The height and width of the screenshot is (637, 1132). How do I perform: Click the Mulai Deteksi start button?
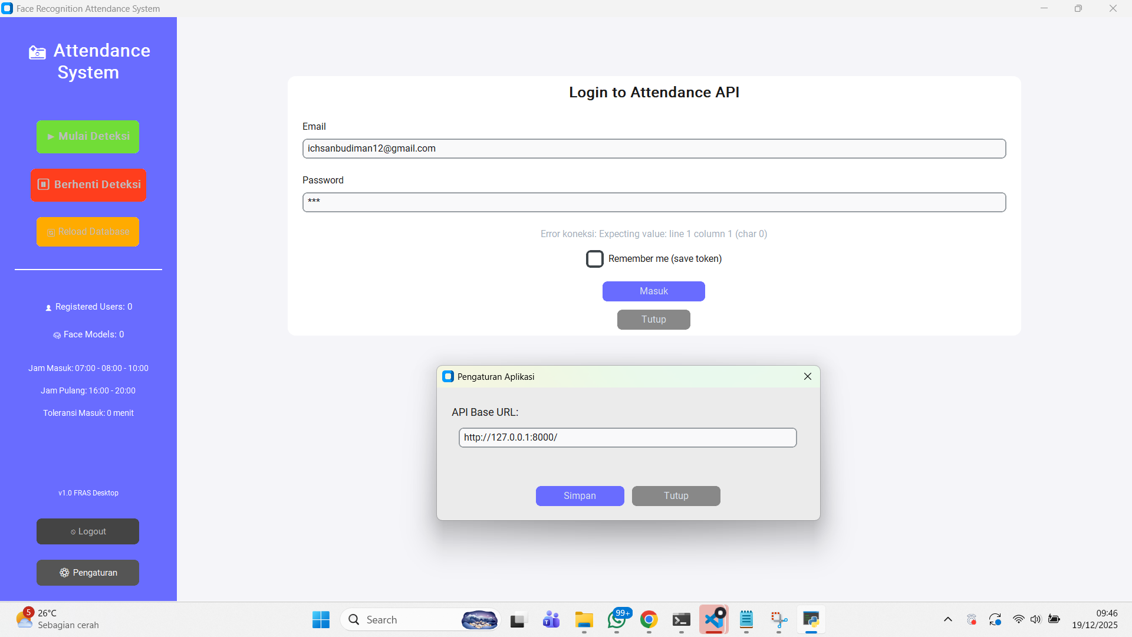[88, 136]
